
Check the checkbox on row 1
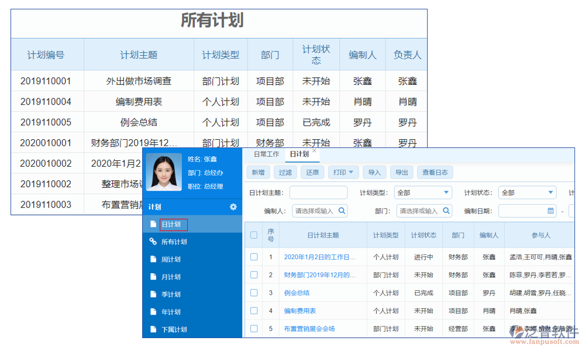coord(254,257)
